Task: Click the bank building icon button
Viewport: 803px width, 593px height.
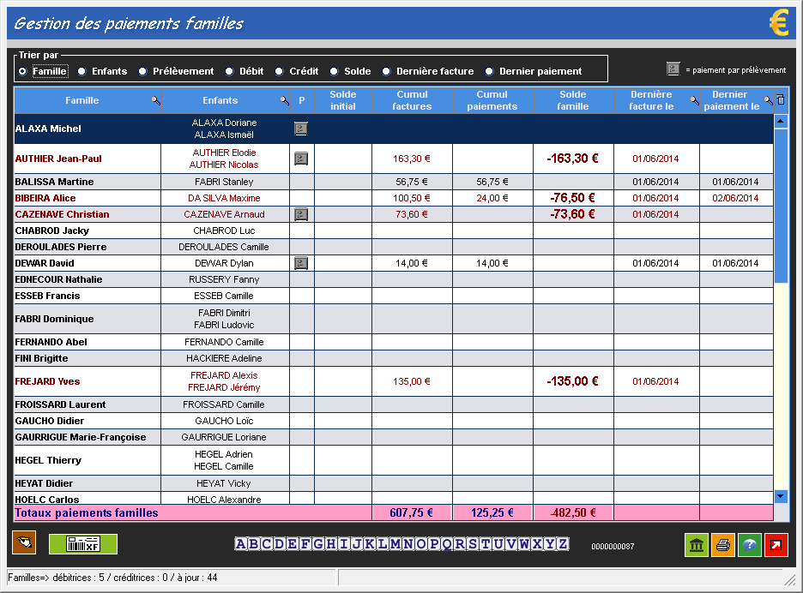Action: (697, 544)
